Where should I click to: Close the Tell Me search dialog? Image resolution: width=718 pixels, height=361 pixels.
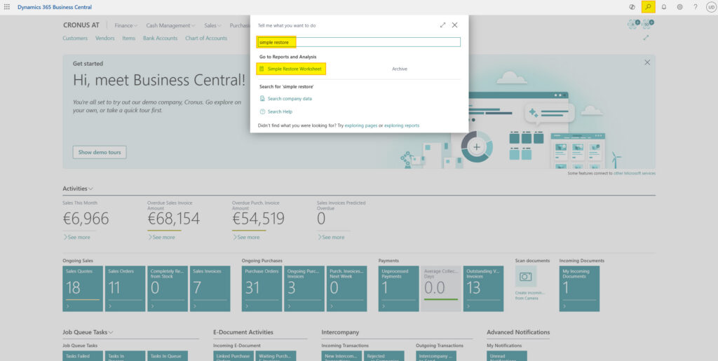click(x=455, y=25)
